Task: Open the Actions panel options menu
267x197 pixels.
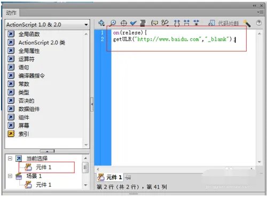Action: coord(260,12)
